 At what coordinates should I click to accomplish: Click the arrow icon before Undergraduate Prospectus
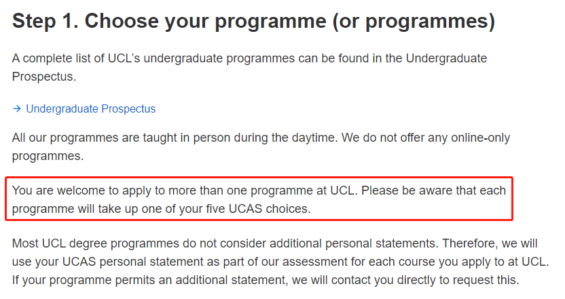[x=17, y=108]
